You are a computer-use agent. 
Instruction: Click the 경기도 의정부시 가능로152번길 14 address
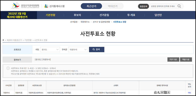110,93
